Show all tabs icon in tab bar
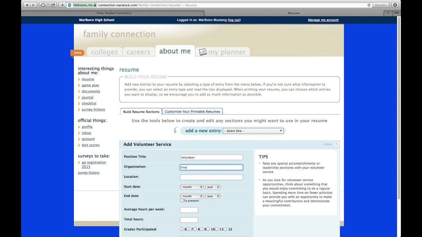This screenshot has height=237, width=422. click(x=396, y=13)
